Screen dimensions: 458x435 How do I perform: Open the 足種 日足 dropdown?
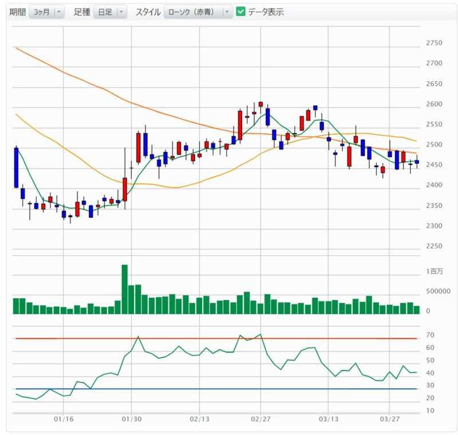tap(110, 12)
